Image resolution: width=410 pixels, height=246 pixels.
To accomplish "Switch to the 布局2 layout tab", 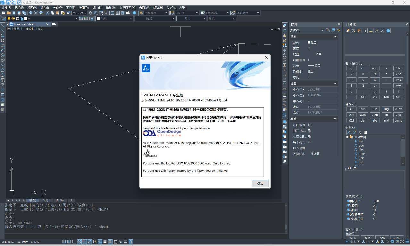I will [x=60, y=200].
